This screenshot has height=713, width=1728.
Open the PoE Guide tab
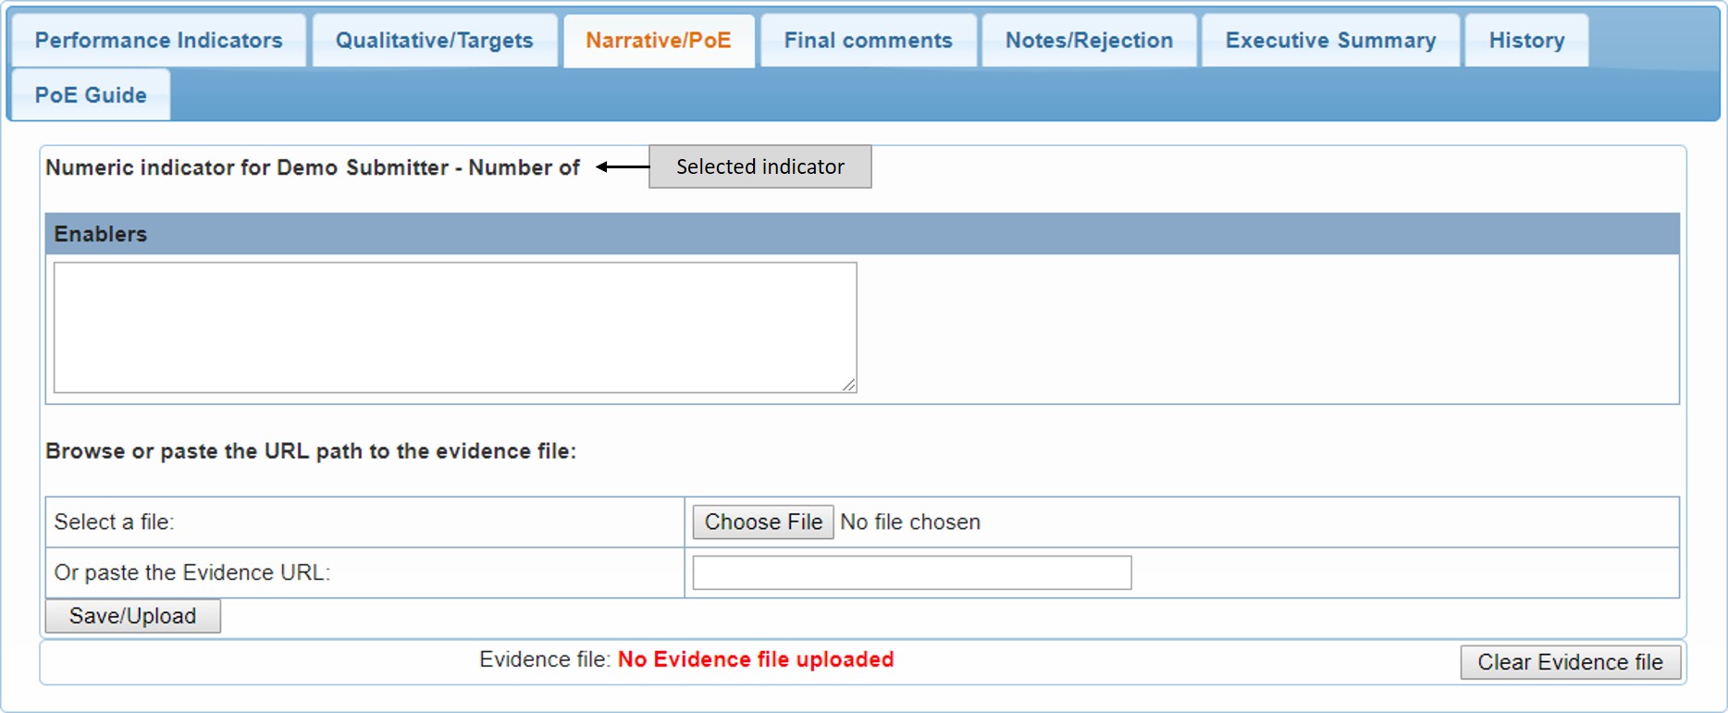91,95
